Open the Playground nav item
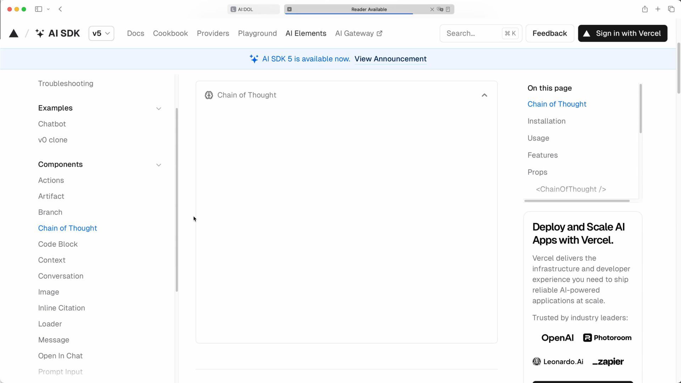Screen dimensions: 681x383 click(257, 33)
